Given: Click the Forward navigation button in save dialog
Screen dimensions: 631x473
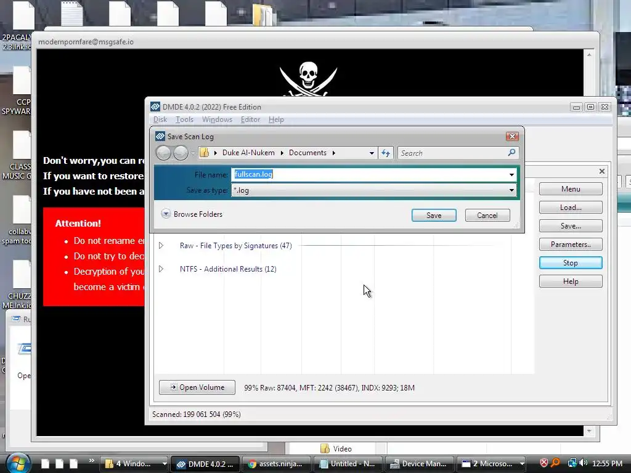Looking at the screenshot, I should point(181,153).
